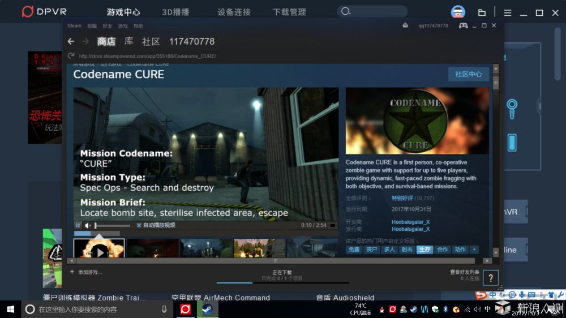Open Steam's 好友 menu
The image size is (566, 318).
coord(107,26)
